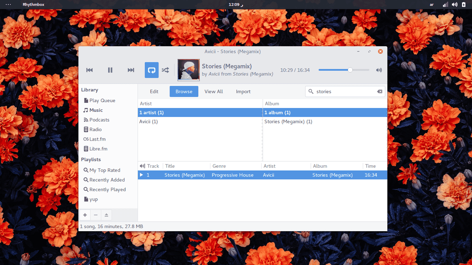
Task: Toggle repeat mode off
Action: tap(151, 70)
